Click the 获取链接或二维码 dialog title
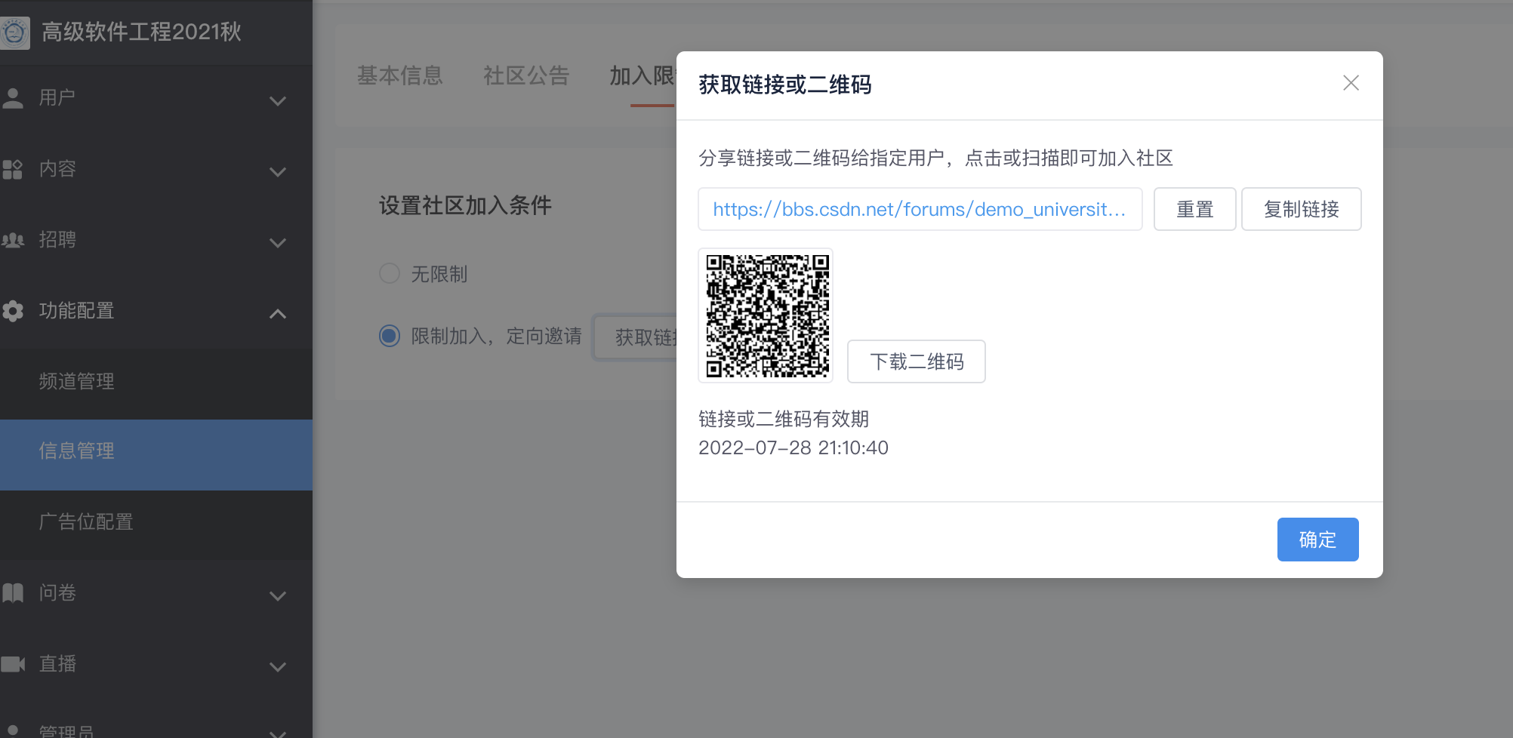The width and height of the screenshot is (1513, 738). [x=785, y=85]
